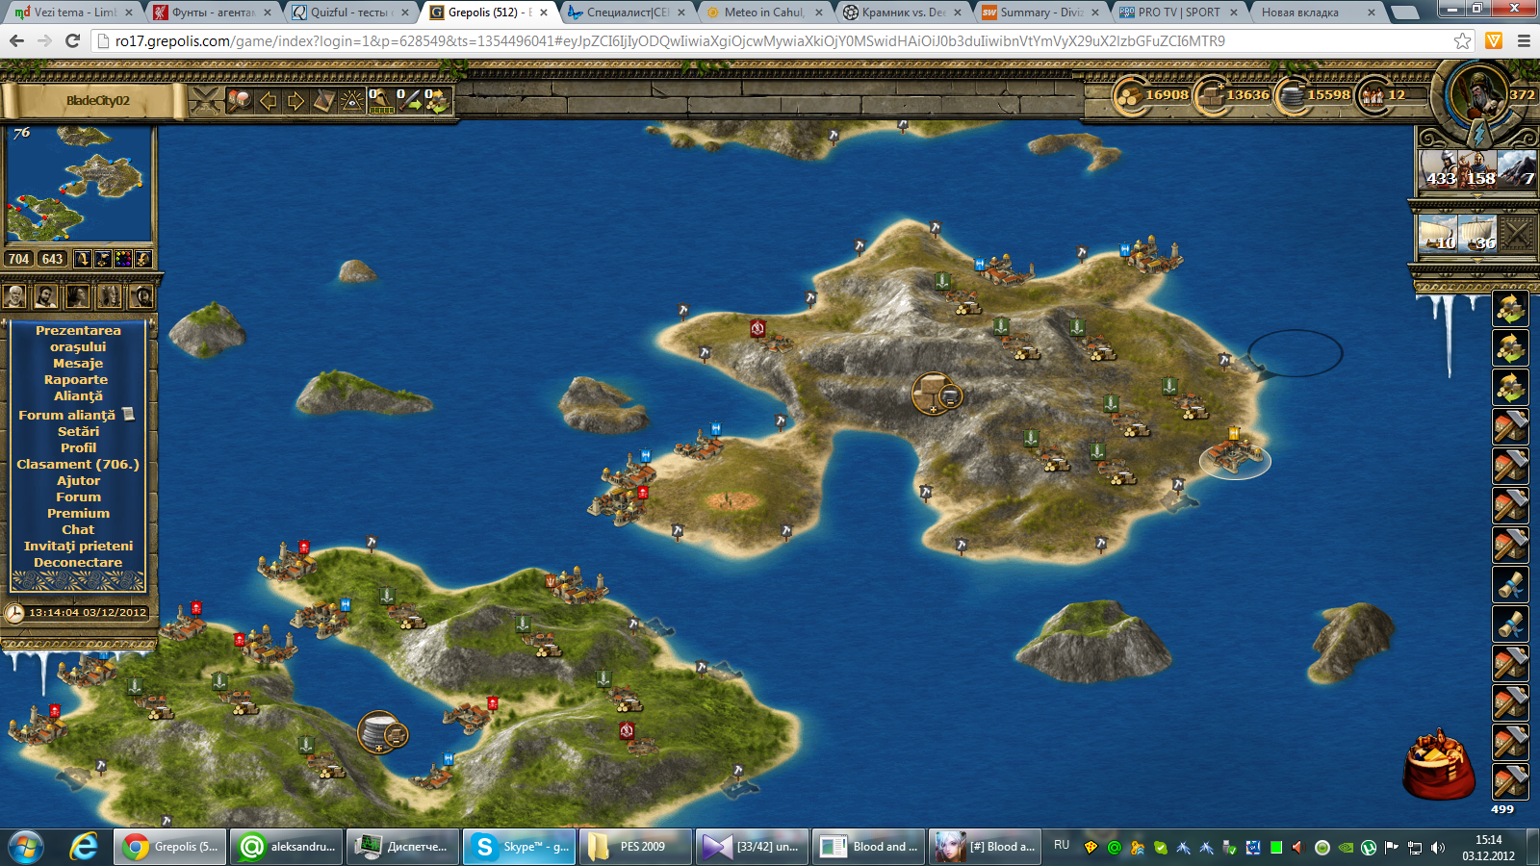Open the notes quill icon in toolbar
The width and height of the screenshot is (1540, 866).
[324, 100]
